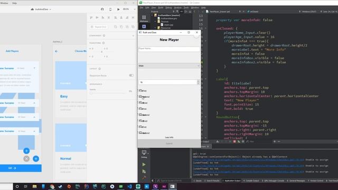This screenshot has width=338, height=190.
Task: Open mobile device preview in XD
Action: (x=110, y=9)
